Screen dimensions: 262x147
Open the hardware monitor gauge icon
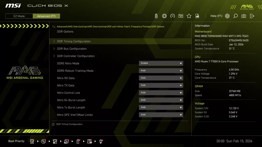(x=173, y=16)
